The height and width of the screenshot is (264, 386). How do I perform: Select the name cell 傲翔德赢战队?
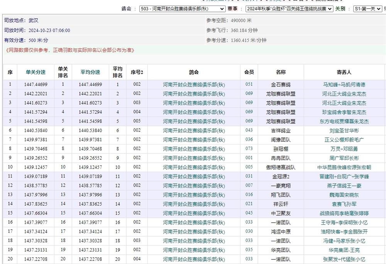281,167
